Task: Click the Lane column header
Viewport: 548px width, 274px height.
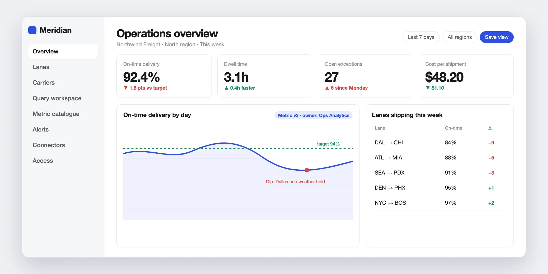Action: (380, 128)
